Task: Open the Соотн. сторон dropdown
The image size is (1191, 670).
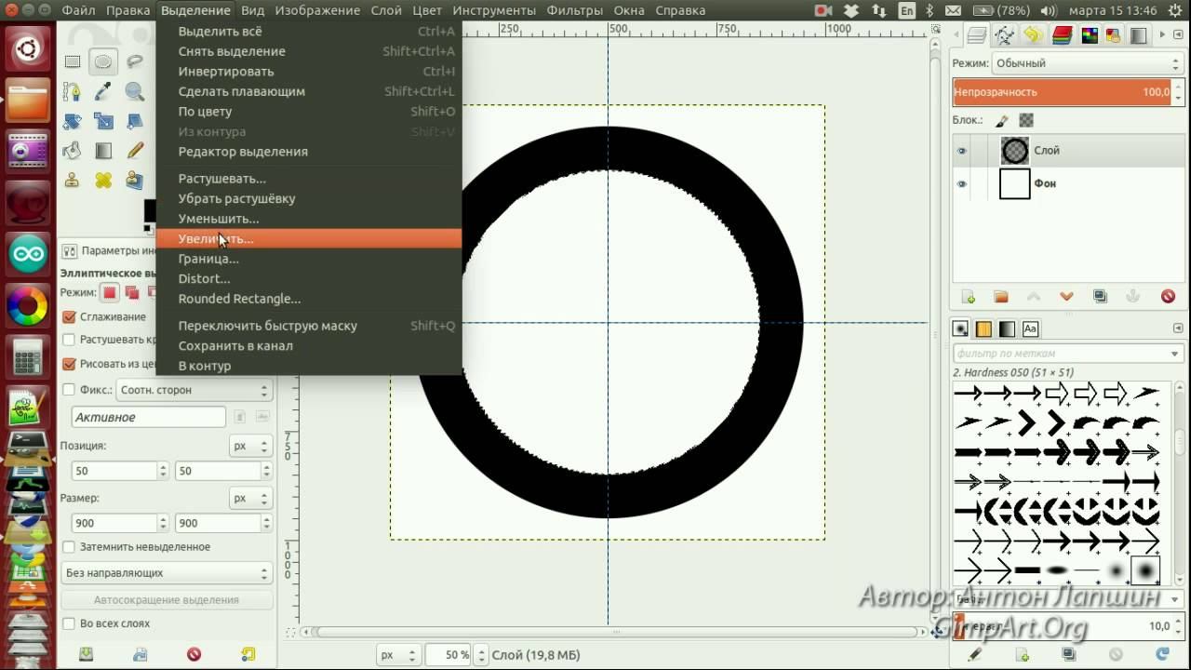Action: [194, 391]
